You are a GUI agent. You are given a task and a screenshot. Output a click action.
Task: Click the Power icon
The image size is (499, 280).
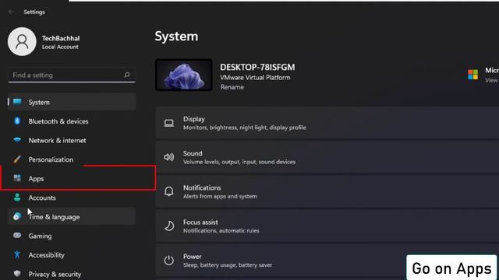[x=169, y=261]
